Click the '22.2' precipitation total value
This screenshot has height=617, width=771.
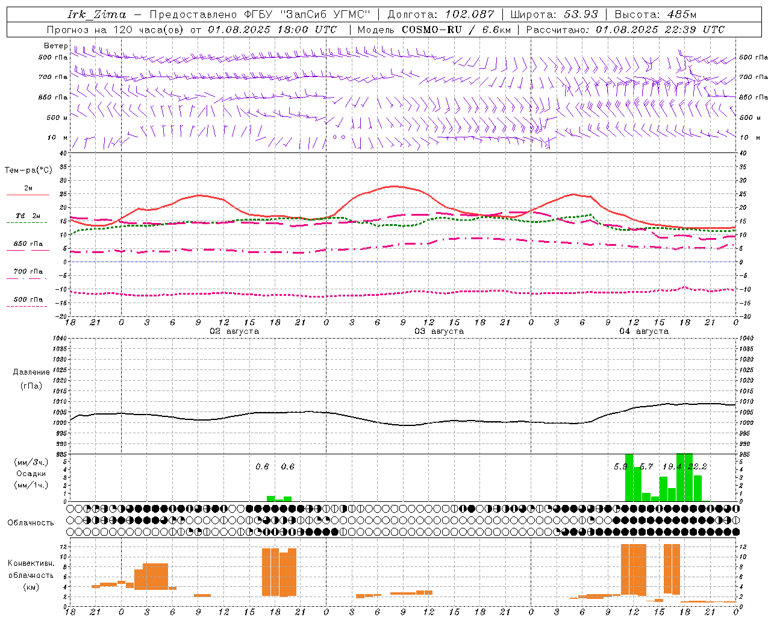(698, 467)
